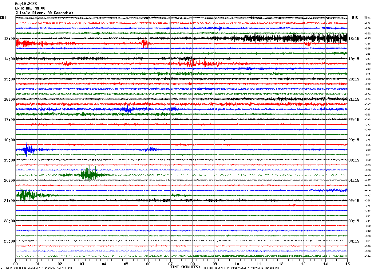Click the -409 DC offset value

click(x=367, y=175)
